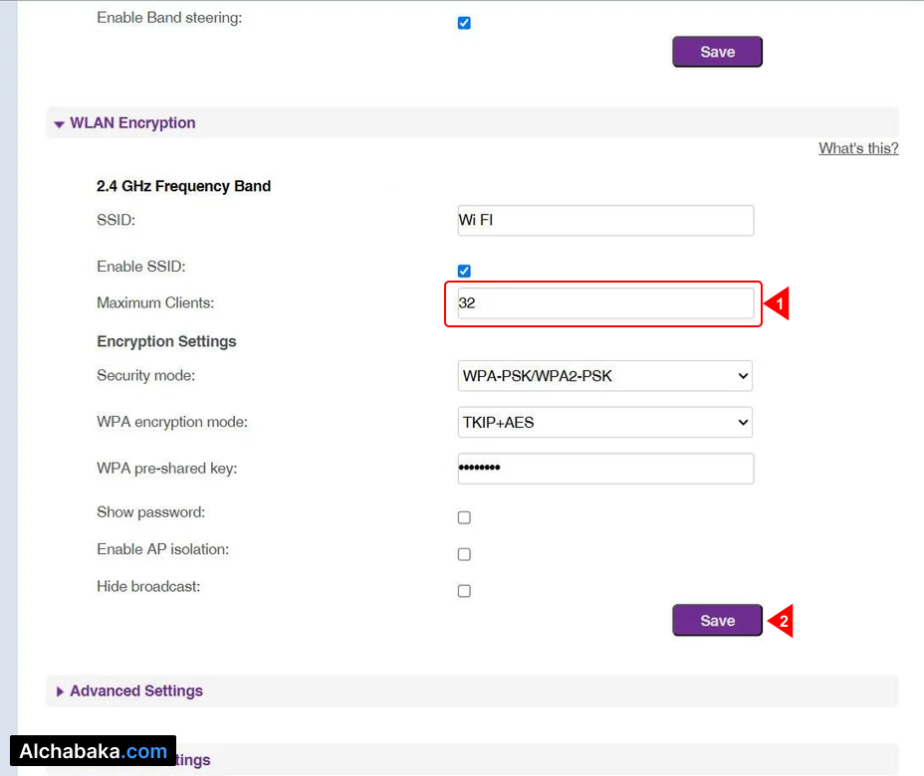924x776 pixels.
Task: Save the WLAN Encryption settings
Action: pyautogui.click(x=717, y=620)
